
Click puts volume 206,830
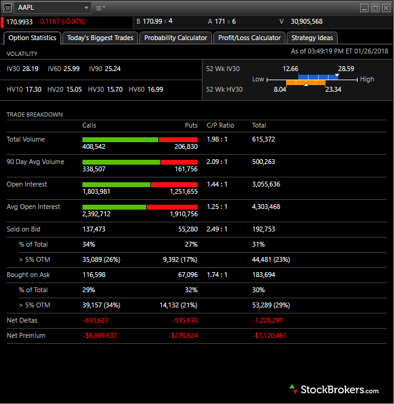click(x=186, y=146)
